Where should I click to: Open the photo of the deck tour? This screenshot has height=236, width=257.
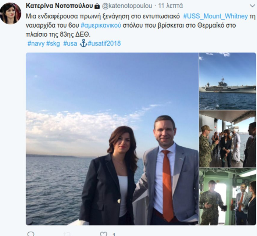(228, 139)
